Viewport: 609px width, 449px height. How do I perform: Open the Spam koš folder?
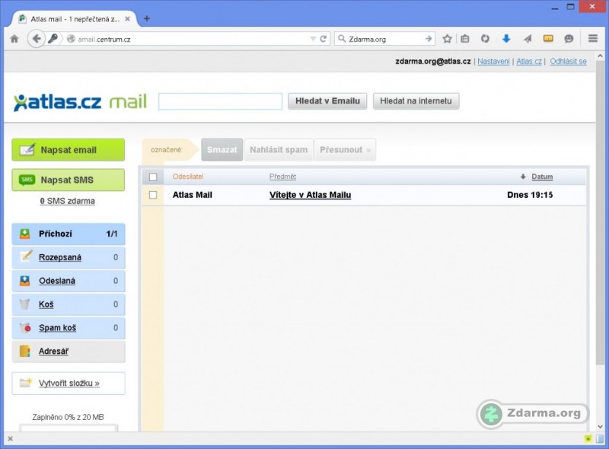coord(69,328)
